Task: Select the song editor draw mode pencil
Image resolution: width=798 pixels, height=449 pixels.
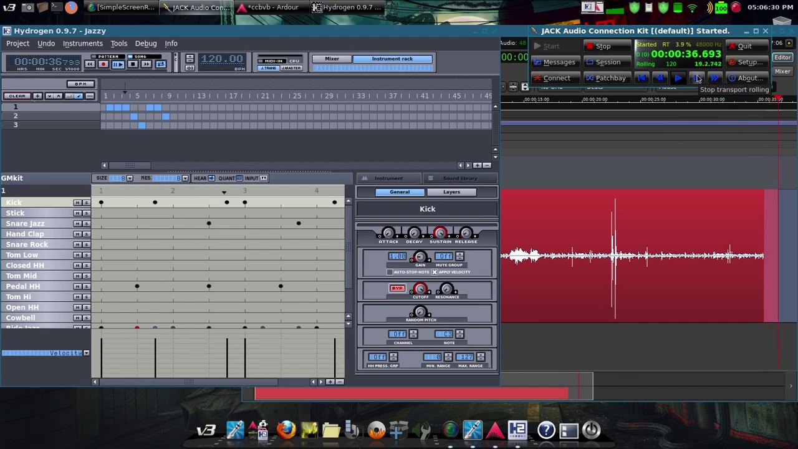Action: point(79,96)
